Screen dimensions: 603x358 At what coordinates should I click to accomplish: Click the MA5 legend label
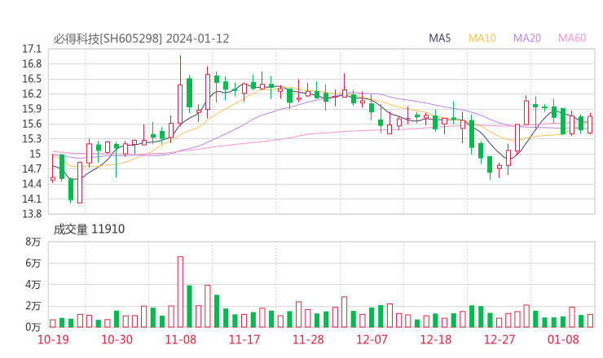coord(439,38)
